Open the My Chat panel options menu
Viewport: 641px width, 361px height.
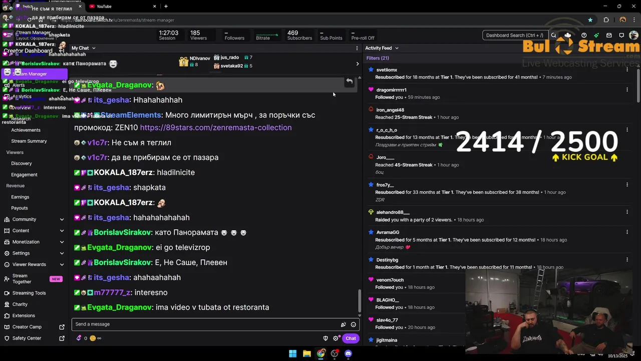point(357,48)
